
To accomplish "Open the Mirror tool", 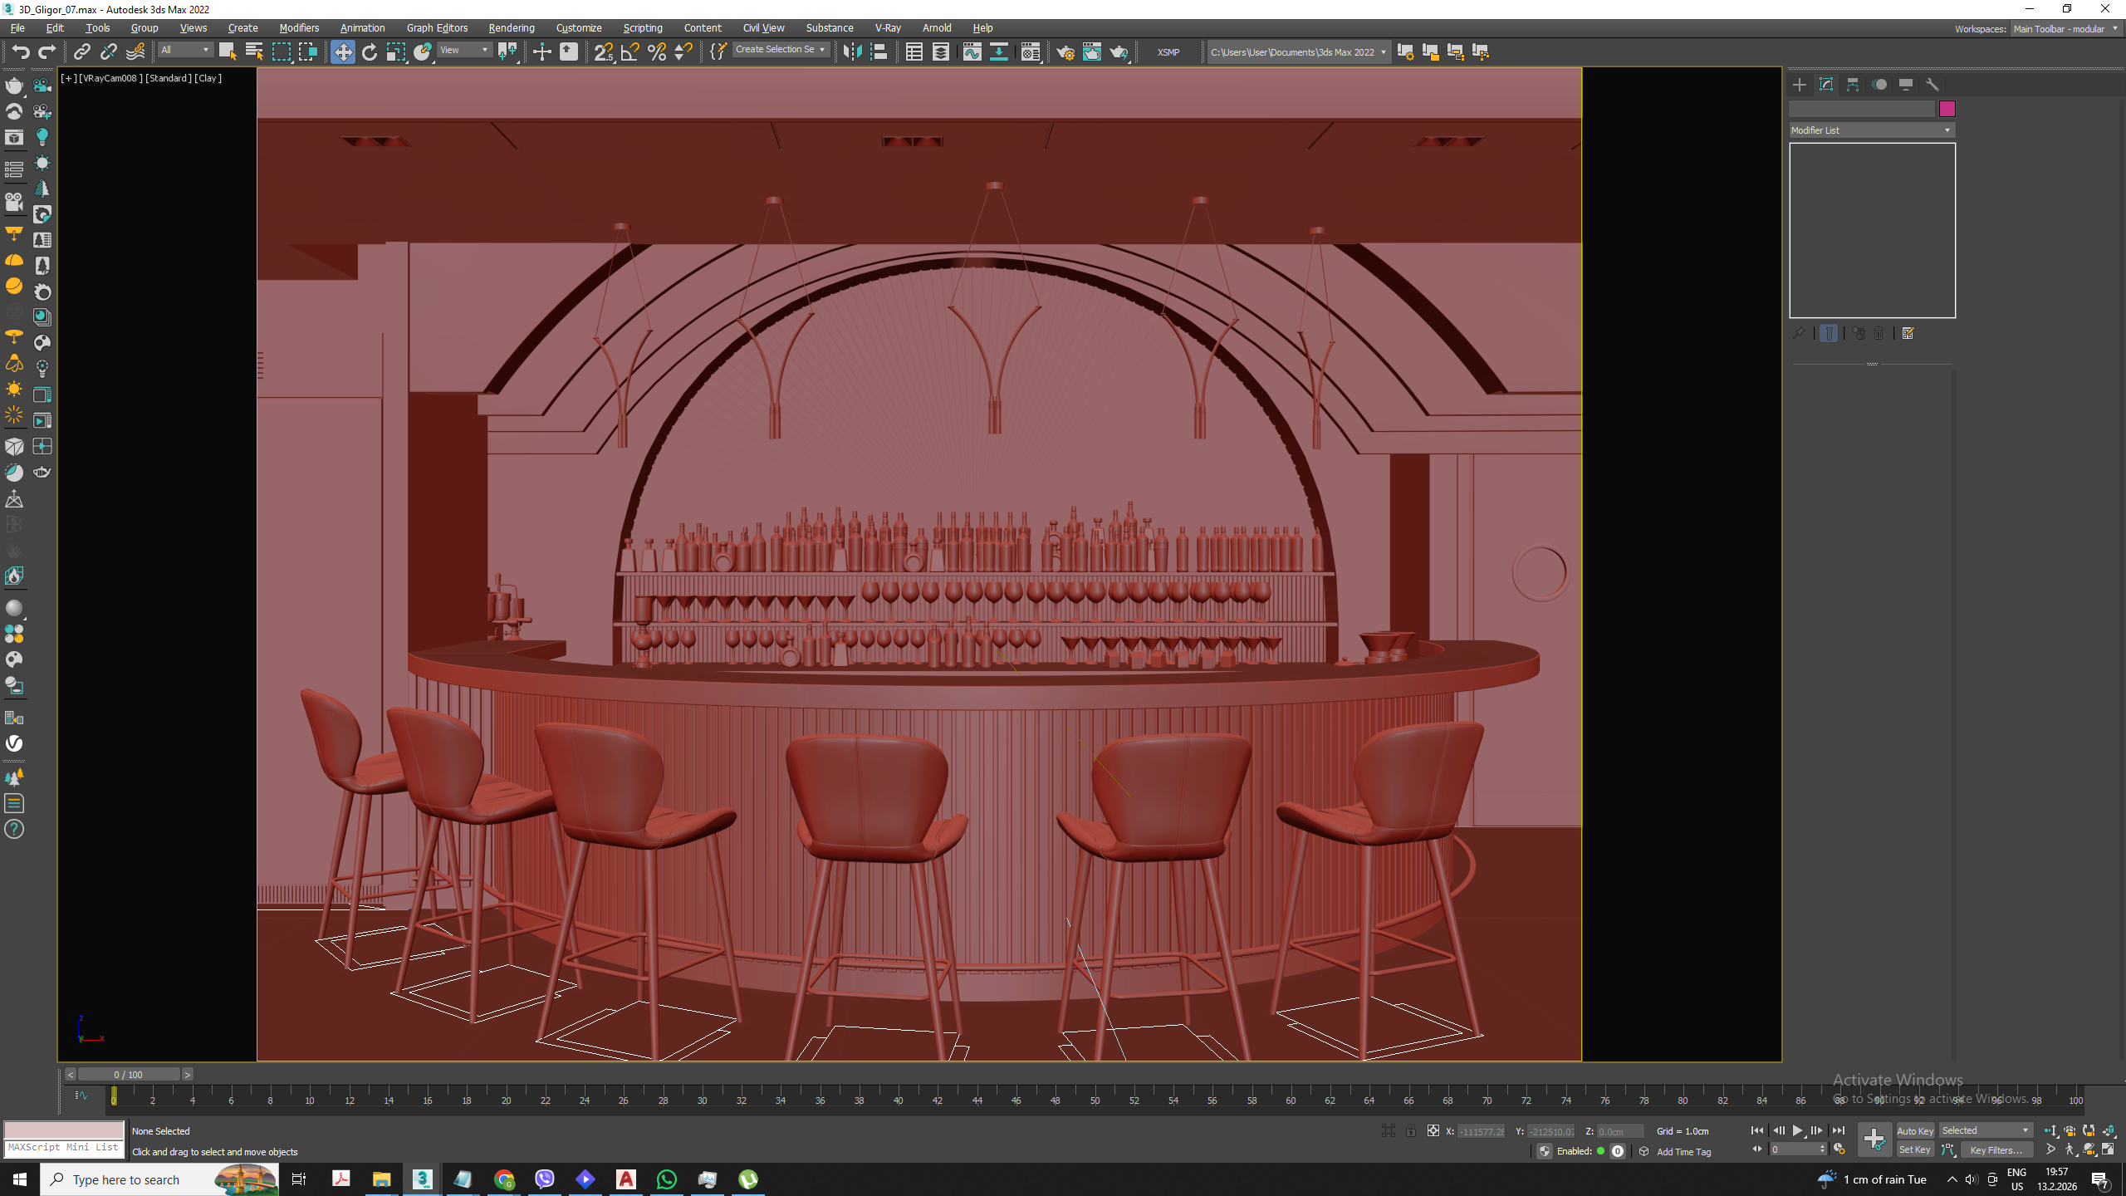I will coord(852,52).
